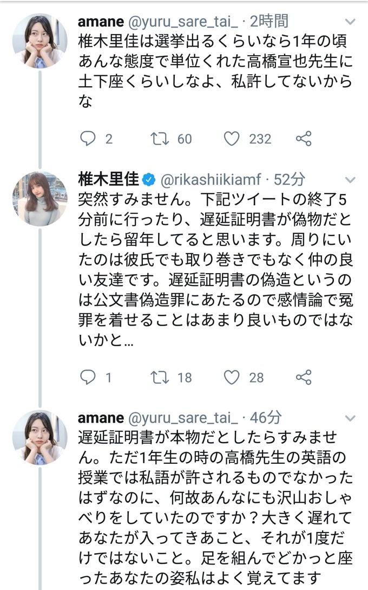The image size is (368, 590).
Task: Open the 2時間 timestamp on first tweet
Action: click(x=269, y=22)
